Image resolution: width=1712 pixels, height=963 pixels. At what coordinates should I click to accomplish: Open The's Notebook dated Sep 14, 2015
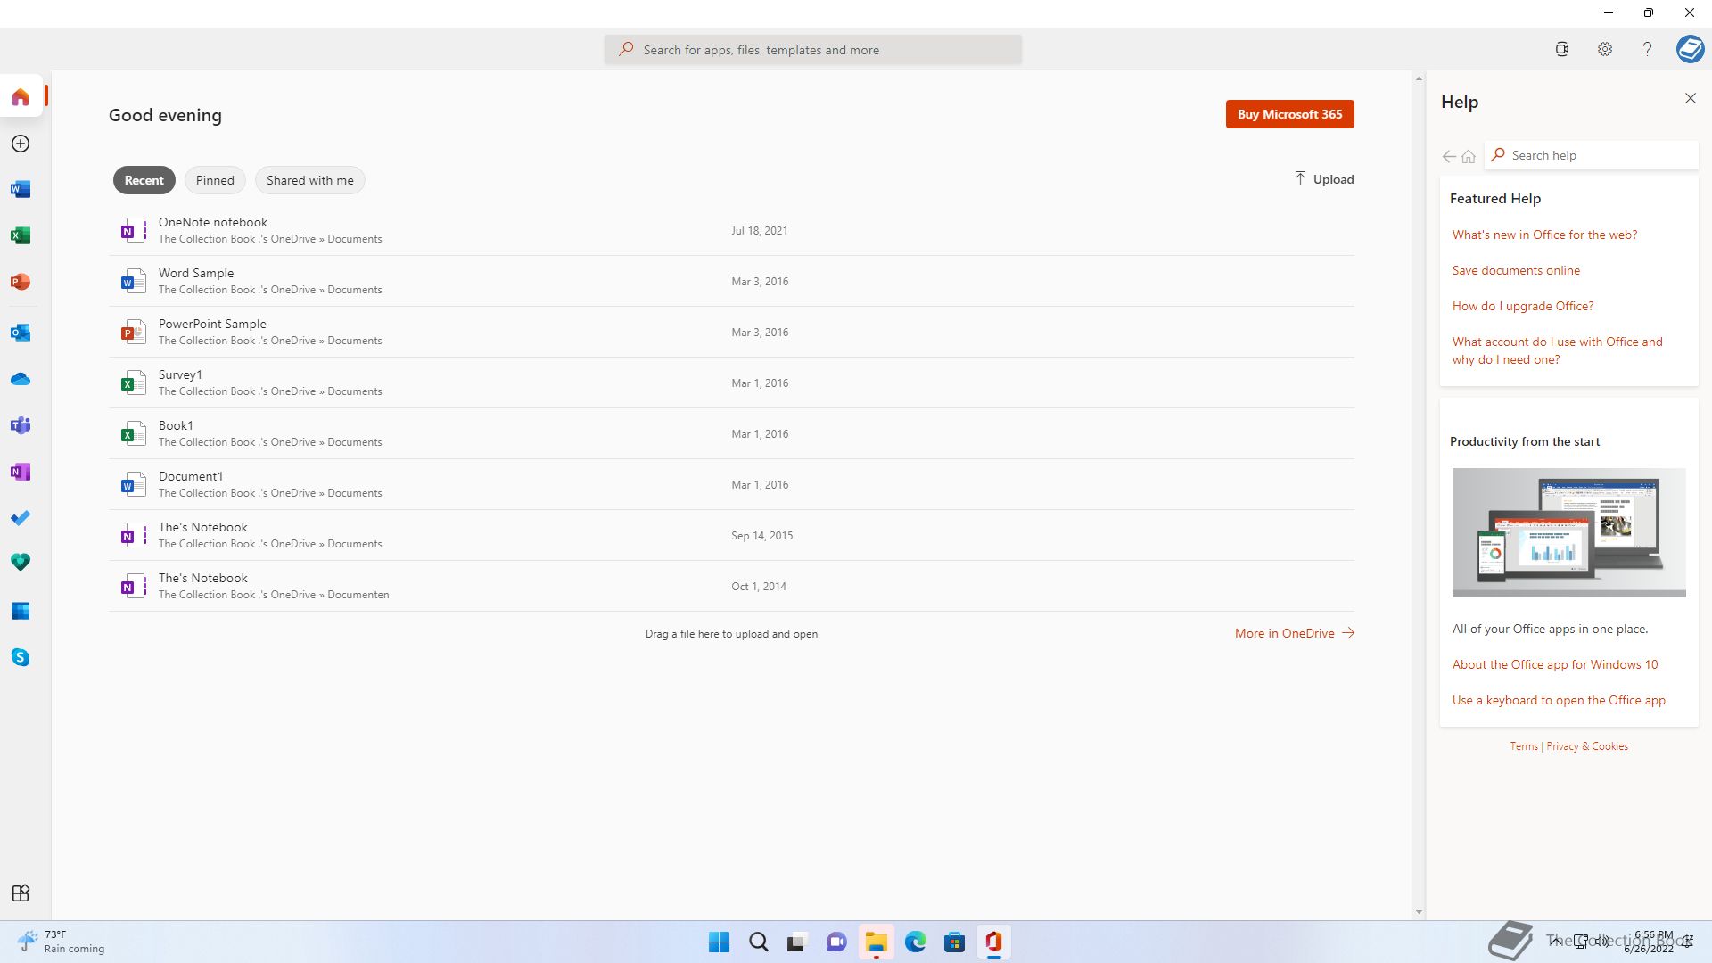pyautogui.click(x=731, y=535)
